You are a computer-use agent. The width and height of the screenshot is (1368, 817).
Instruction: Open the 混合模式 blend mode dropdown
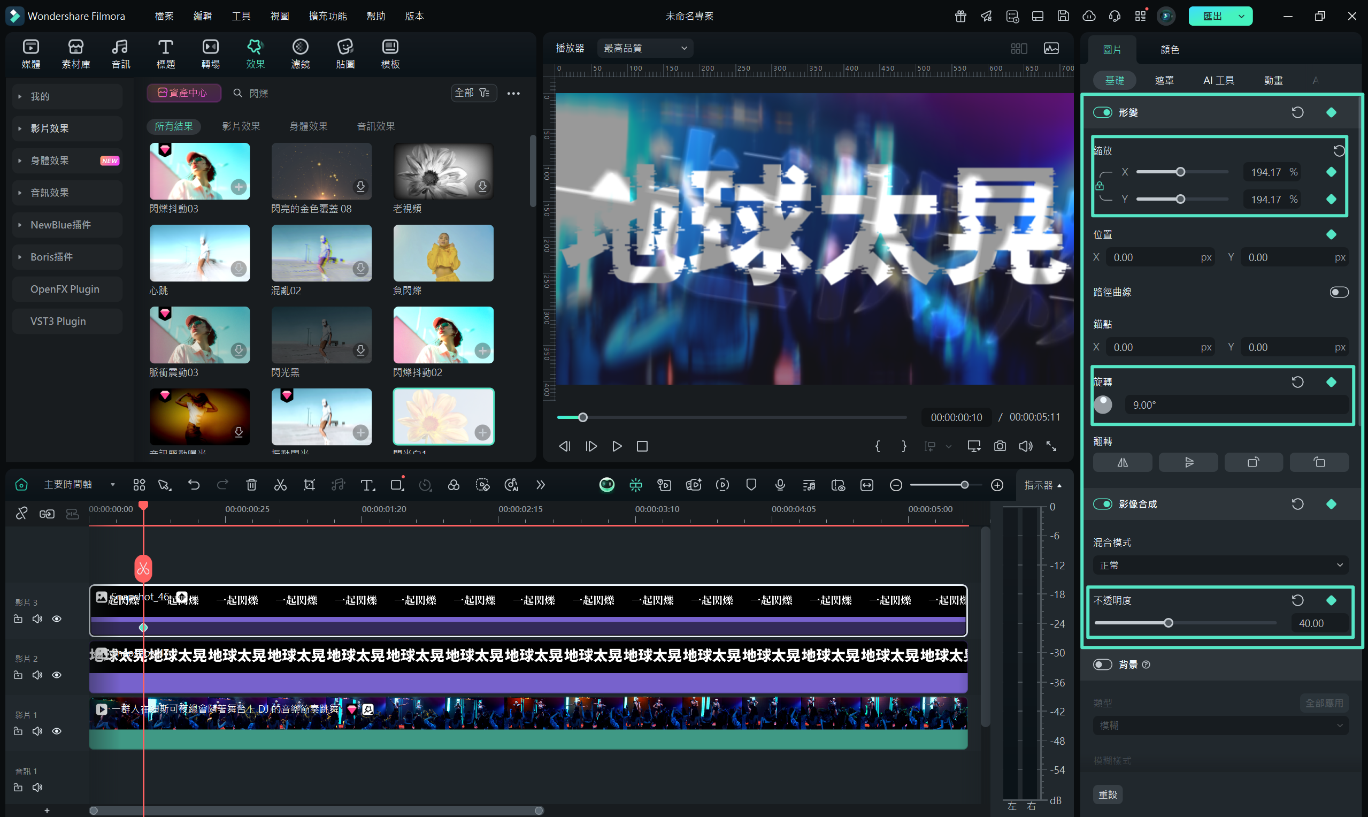tap(1220, 566)
